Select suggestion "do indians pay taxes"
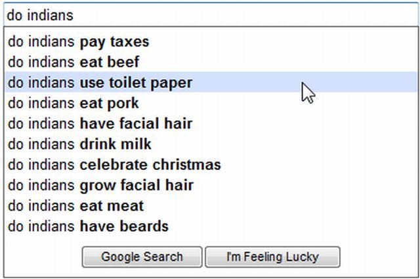420x279 pixels. coord(79,42)
